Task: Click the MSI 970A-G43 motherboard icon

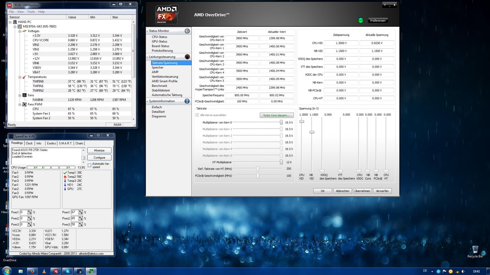Action: 20,27
